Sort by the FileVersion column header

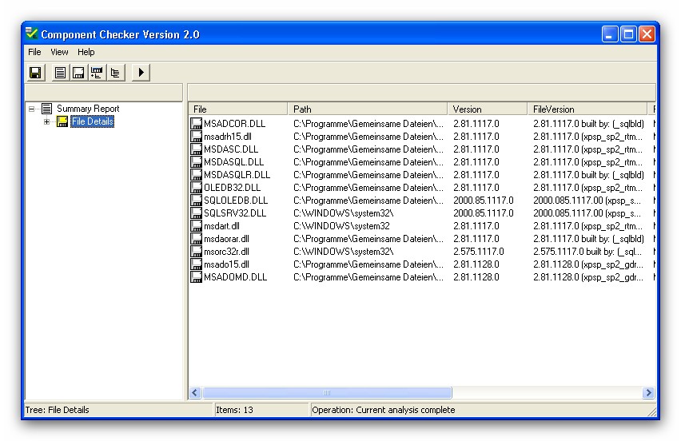pyautogui.click(x=587, y=109)
